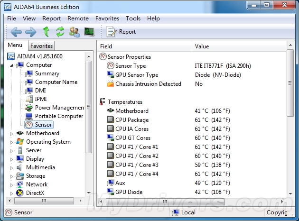Viewport: 299px width, 221px height.
Task: Open the Users manager toolbar icon
Action: pos(75,32)
